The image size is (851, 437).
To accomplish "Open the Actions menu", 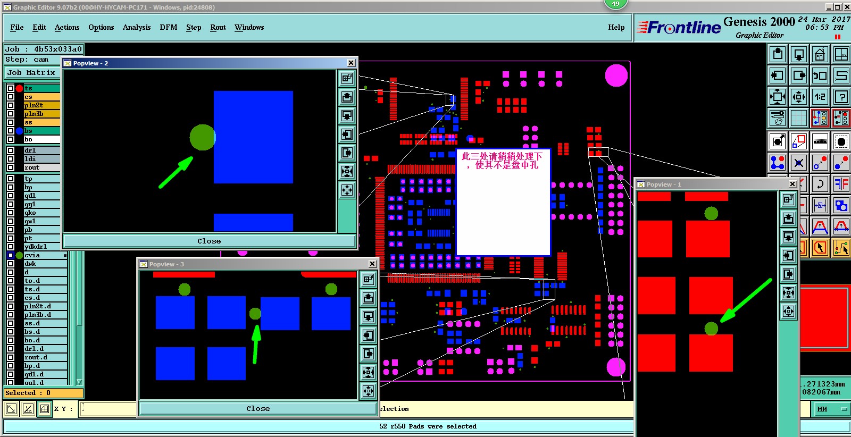I will [x=67, y=27].
